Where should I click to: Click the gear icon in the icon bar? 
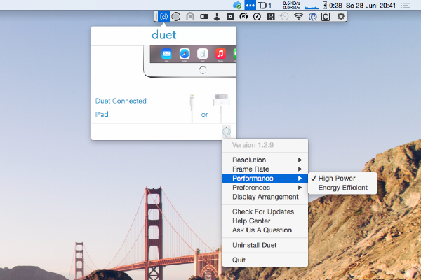click(x=341, y=17)
